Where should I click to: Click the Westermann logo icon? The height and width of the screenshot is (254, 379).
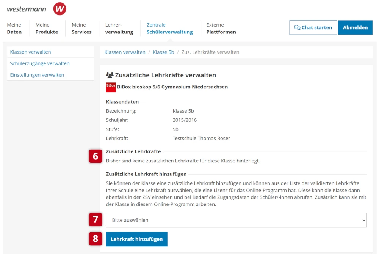(x=60, y=9)
